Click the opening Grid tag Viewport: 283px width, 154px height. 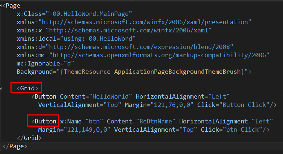[x=27, y=88]
